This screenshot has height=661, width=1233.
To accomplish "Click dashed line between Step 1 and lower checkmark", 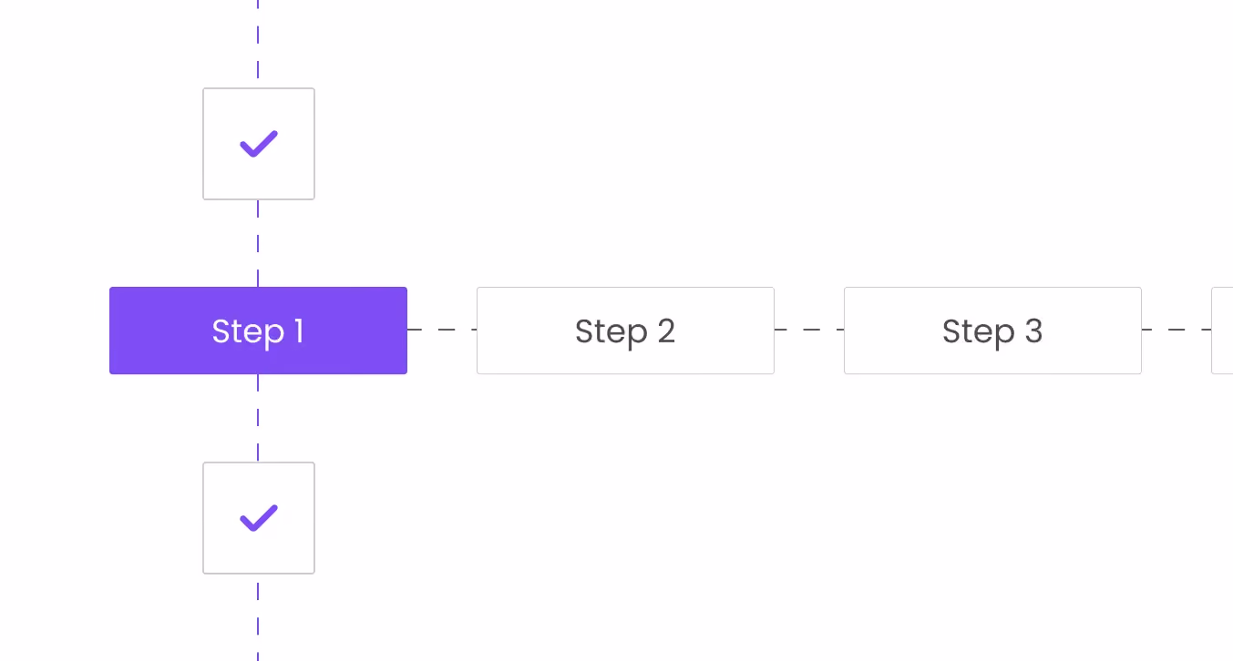I will [x=258, y=418].
